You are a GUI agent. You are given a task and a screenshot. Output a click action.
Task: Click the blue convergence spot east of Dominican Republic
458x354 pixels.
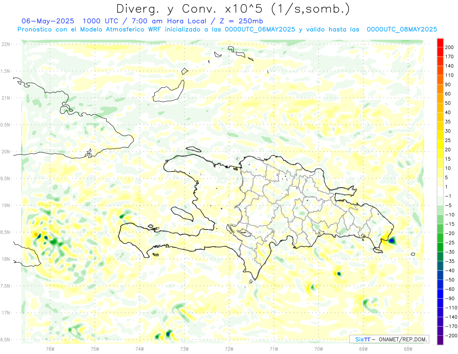[392, 241]
